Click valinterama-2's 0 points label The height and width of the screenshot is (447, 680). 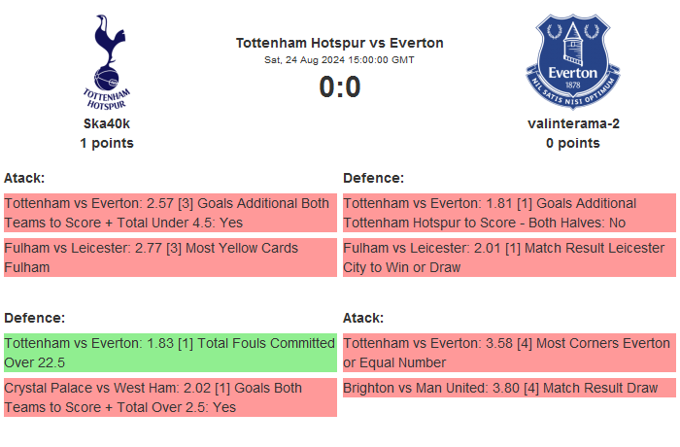point(572,143)
